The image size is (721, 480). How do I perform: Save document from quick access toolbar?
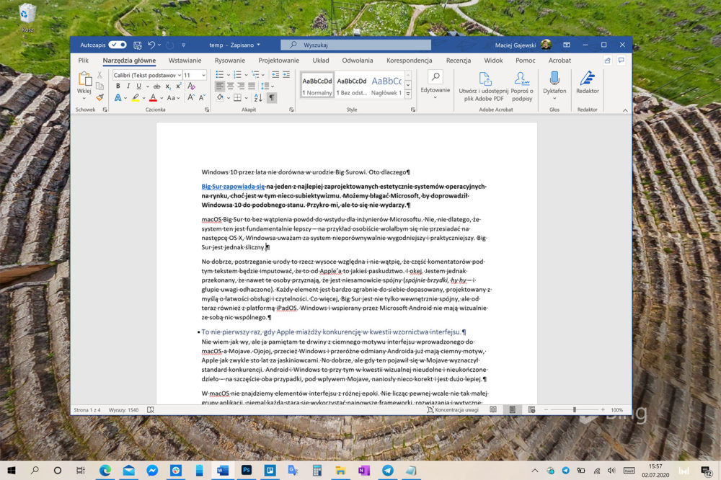point(138,45)
